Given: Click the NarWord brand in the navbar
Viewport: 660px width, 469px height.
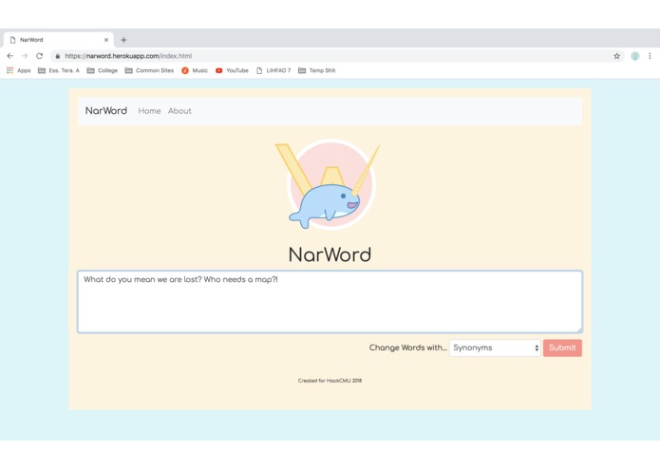Looking at the screenshot, I should [106, 111].
